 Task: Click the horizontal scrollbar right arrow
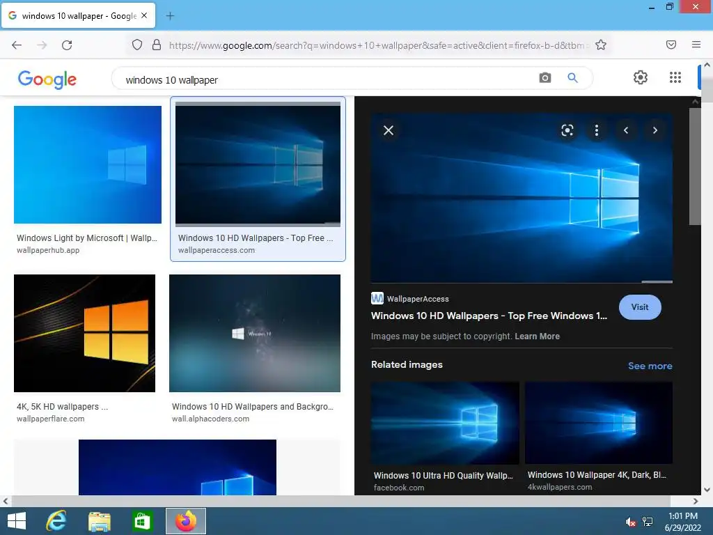tap(696, 501)
